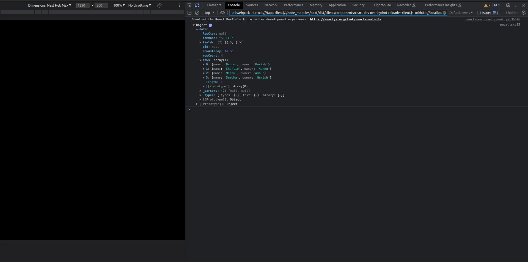This screenshot has height=262, width=528.
Task: Show the console sidebar panel icon
Action: pyautogui.click(x=189, y=13)
